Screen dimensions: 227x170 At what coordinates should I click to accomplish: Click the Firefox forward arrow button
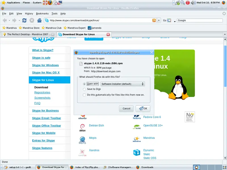14,20
